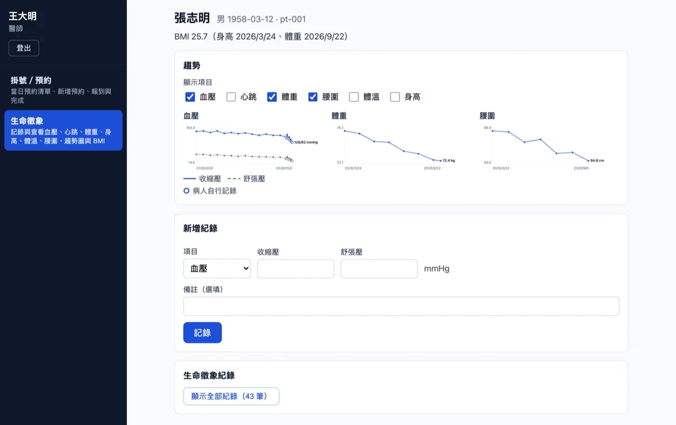
Task: Click the 舒張壓 input field
Action: pyautogui.click(x=379, y=269)
